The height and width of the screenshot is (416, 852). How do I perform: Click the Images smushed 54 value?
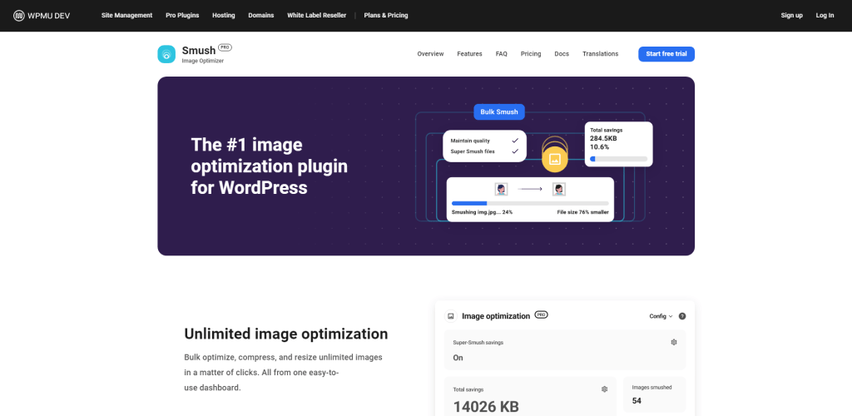637,401
